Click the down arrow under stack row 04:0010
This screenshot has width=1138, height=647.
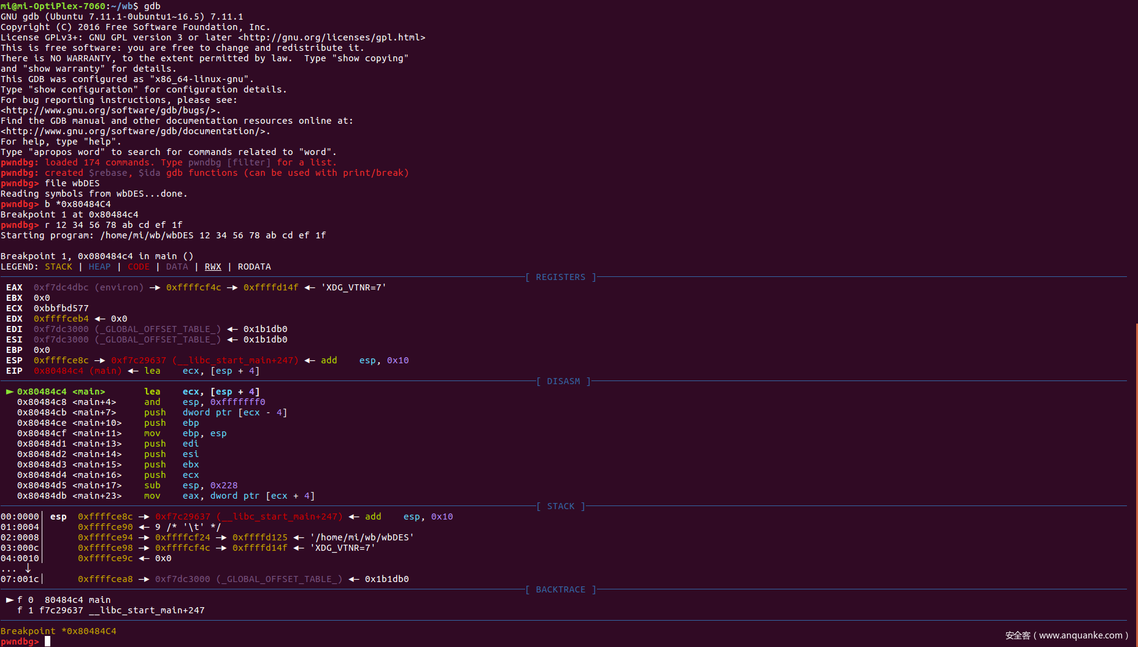point(28,569)
